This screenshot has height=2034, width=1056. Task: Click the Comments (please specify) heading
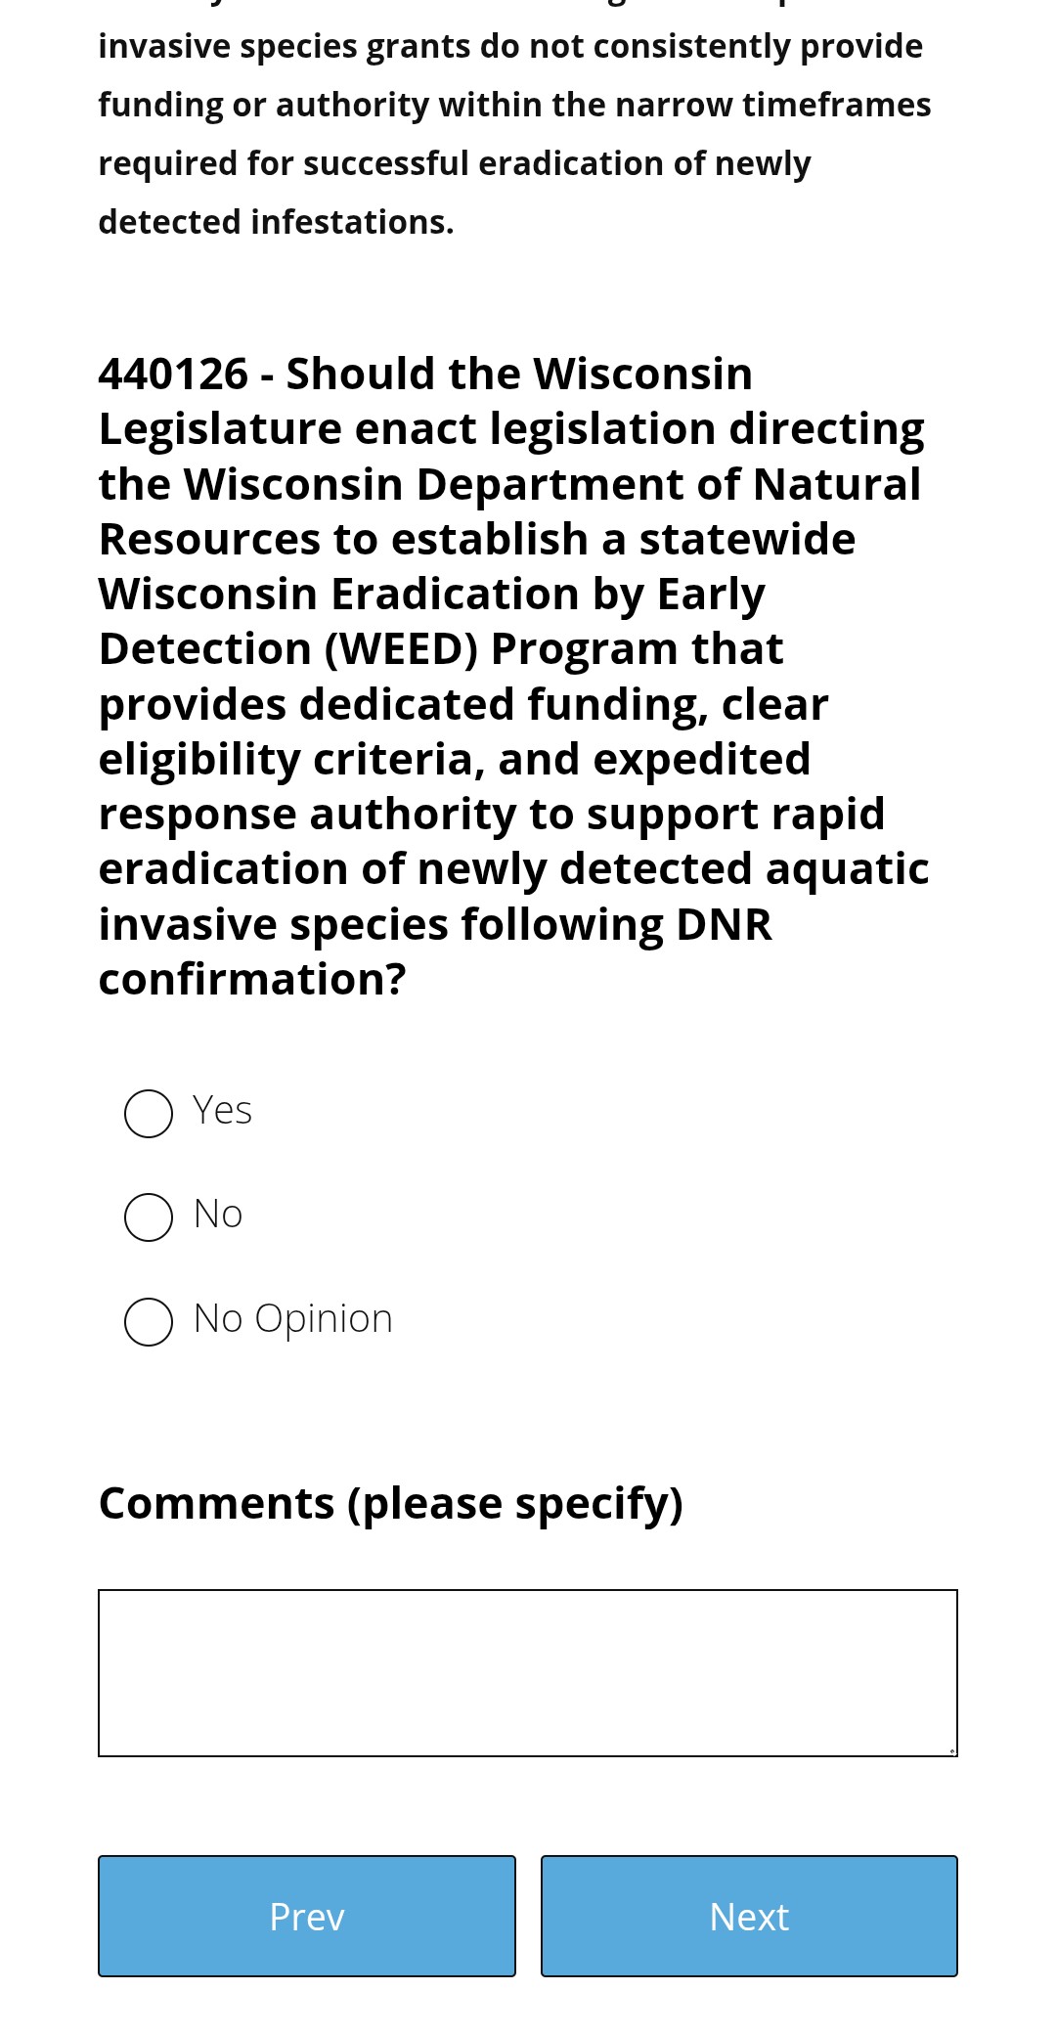coord(391,1504)
